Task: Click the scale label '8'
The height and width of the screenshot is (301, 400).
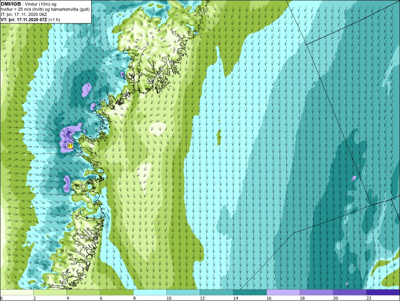Action: (x=134, y=299)
